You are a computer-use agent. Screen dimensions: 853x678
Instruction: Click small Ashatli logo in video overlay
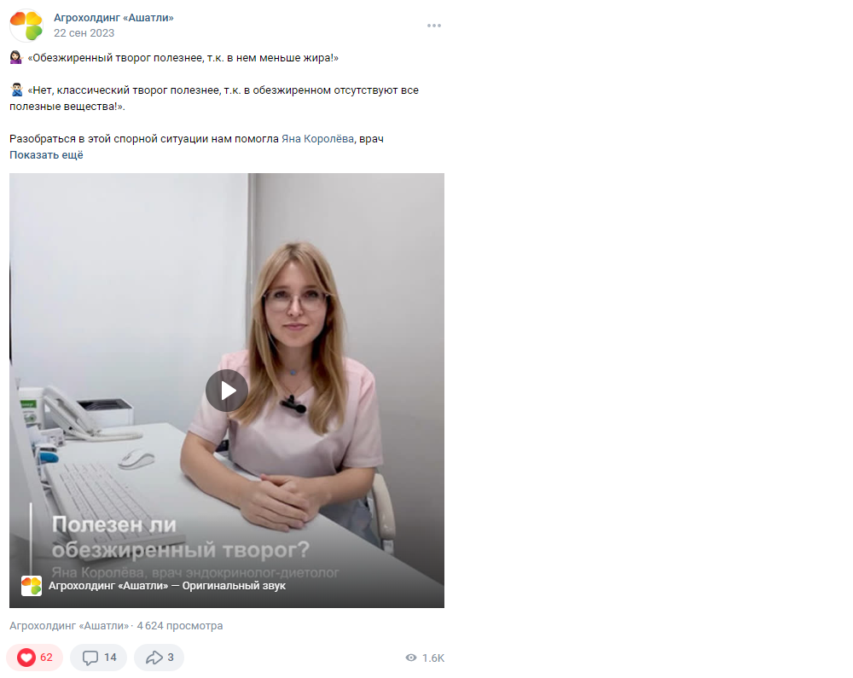[x=32, y=586]
